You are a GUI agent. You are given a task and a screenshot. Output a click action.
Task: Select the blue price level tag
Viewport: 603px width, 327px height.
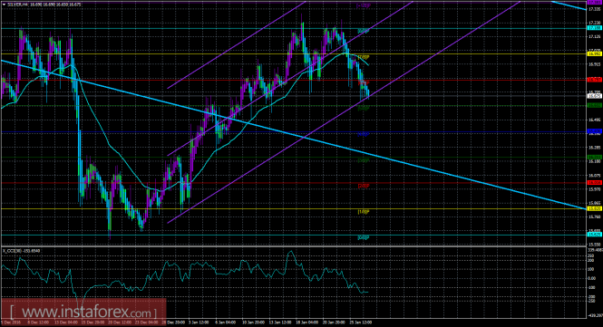(594, 131)
